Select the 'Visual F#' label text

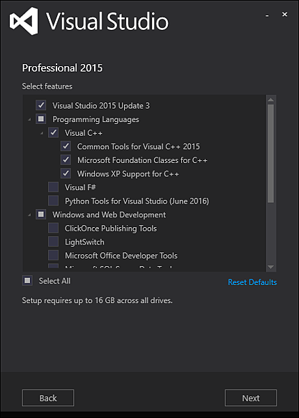pyautogui.click(x=80, y=187)
